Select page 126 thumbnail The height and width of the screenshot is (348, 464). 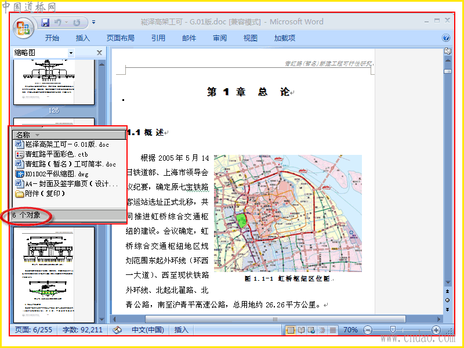click(x=54, y=82)
